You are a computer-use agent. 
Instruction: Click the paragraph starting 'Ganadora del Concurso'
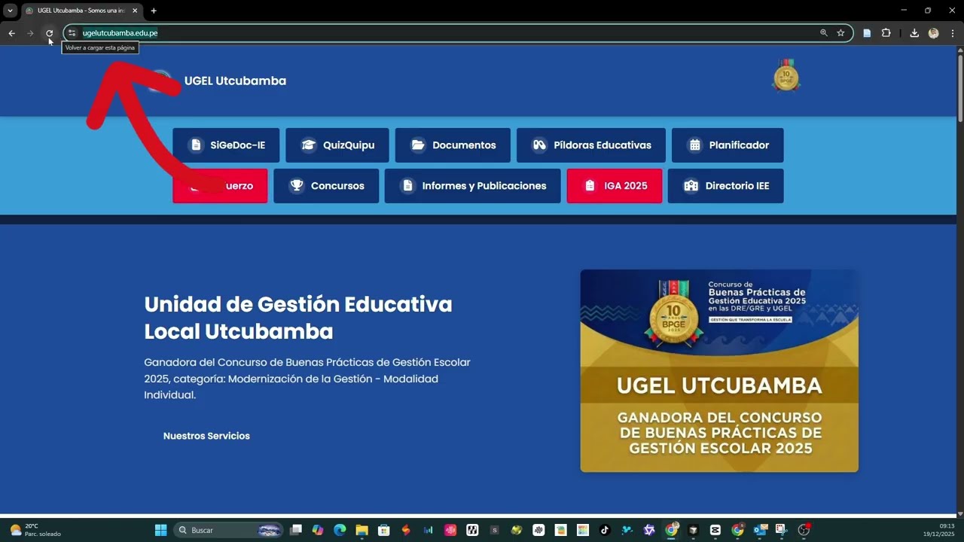pyautogui.click(x=307, y=379)
